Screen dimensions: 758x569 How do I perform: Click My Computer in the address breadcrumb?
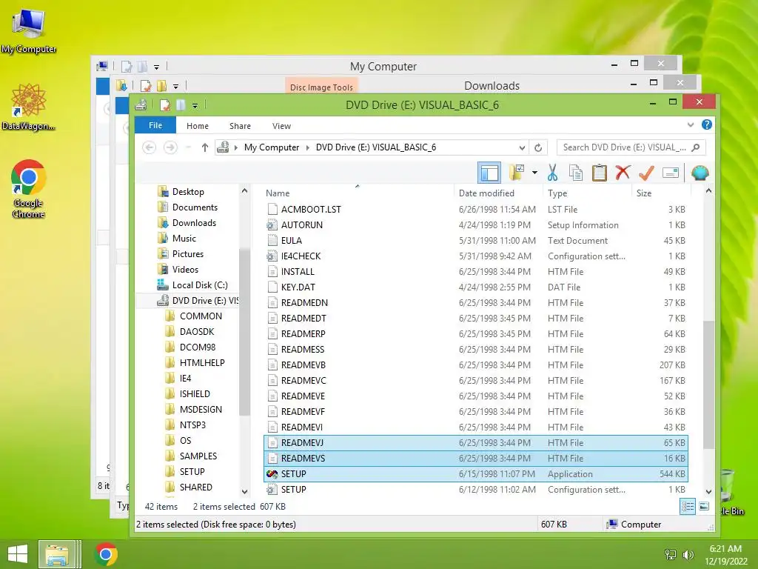(271, 147)
